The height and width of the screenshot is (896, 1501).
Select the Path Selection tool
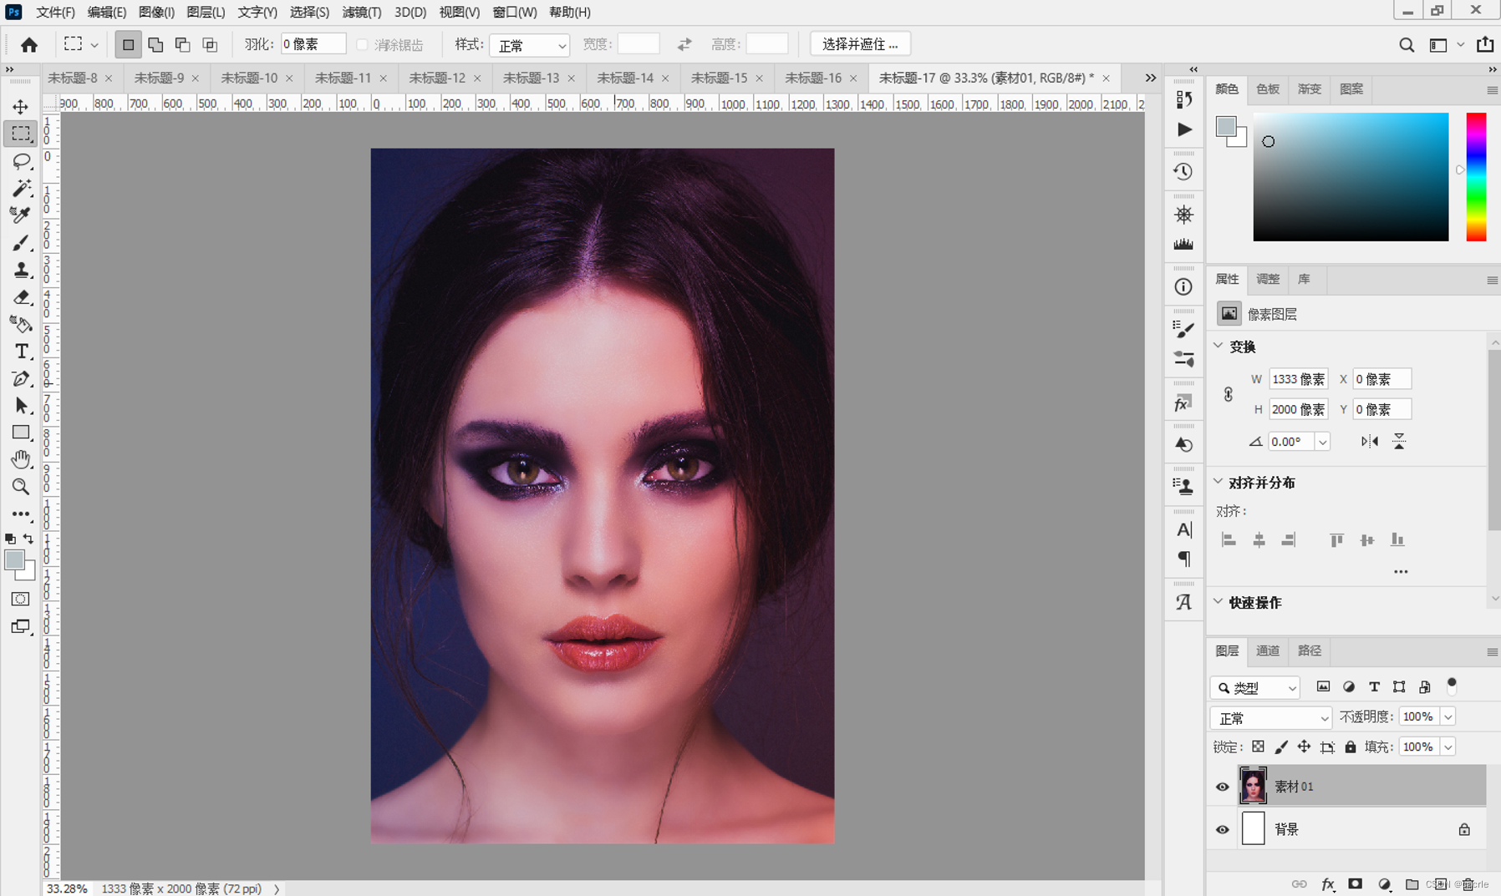[x=21, y=406]
